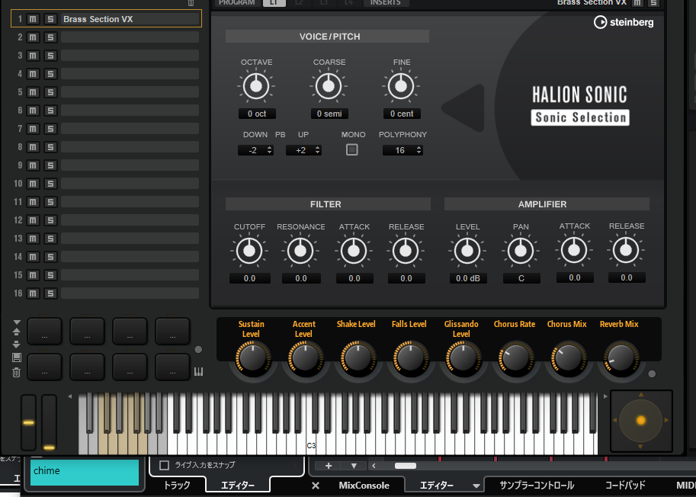Select the chime clip label
Viewport: 696px width, 497px height.
(85, 472)
